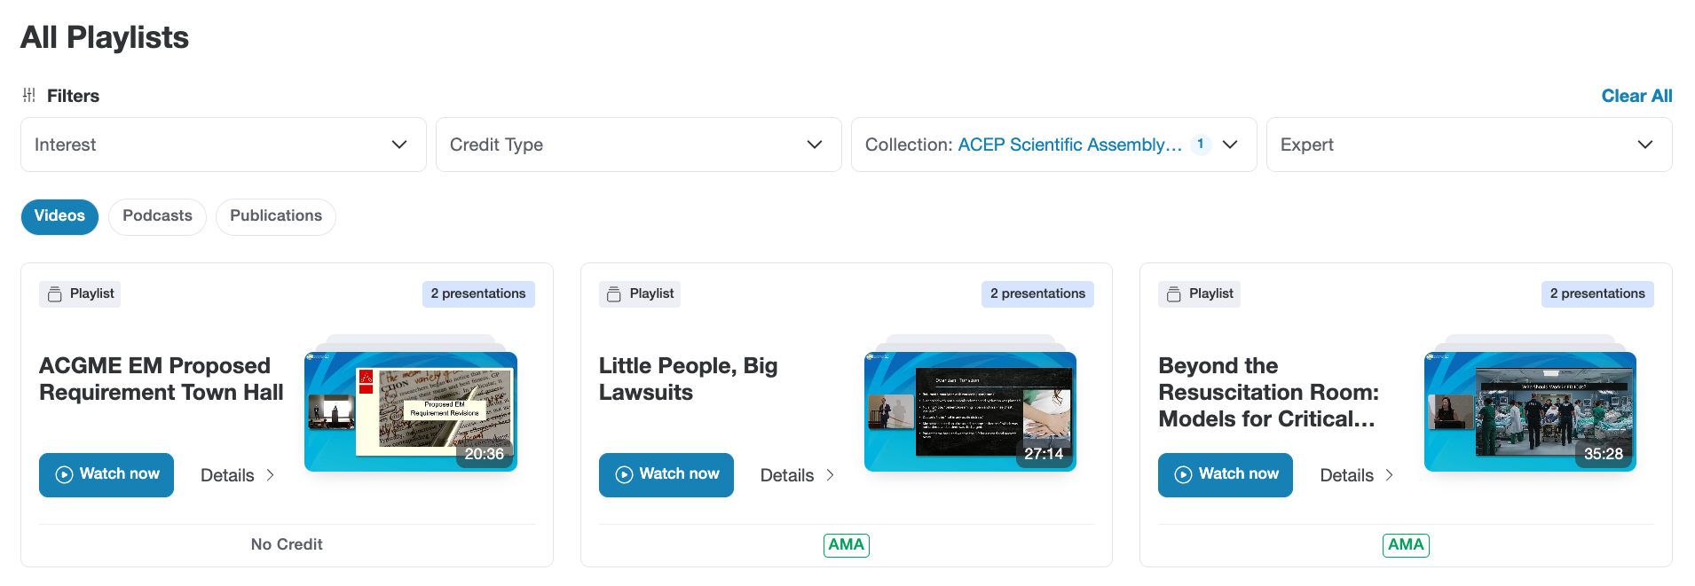Click the AMA credit badge under Beyond the Resuscitation Room
Screen dimensions: 1695x586
coord(1406,545)
